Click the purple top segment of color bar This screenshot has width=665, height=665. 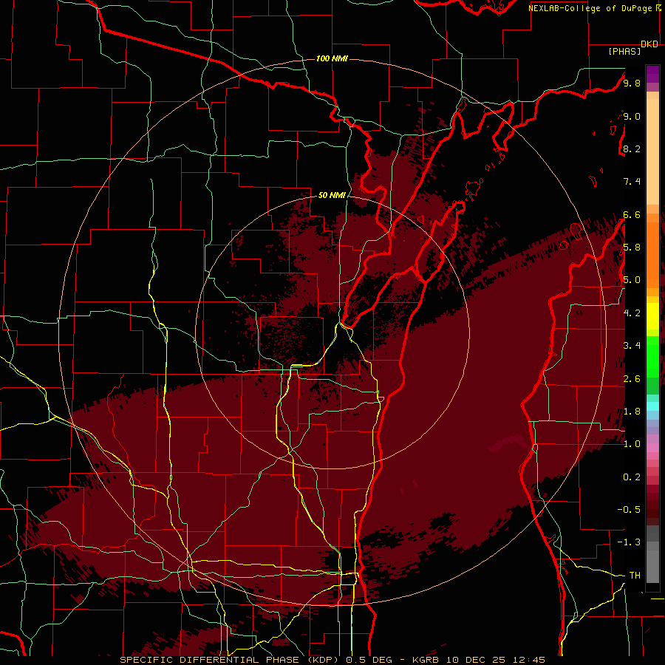click(652, 74)
